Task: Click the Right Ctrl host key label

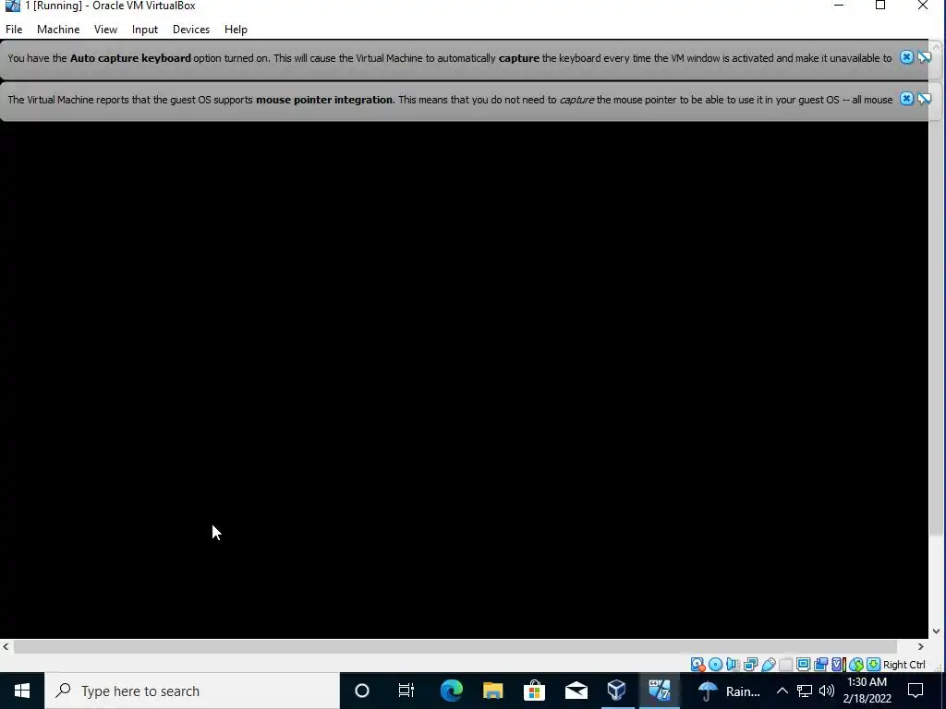Action: point(904,665)
